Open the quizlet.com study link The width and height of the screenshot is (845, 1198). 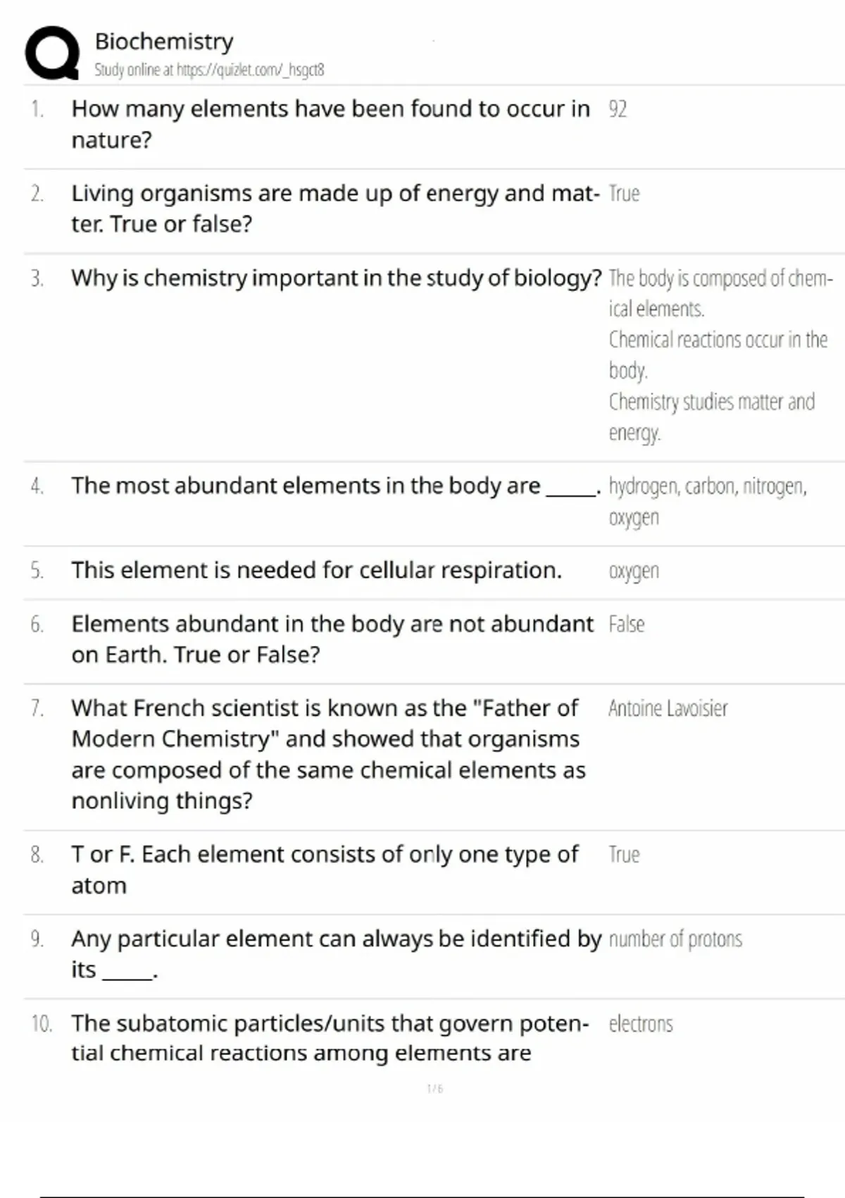209,70
